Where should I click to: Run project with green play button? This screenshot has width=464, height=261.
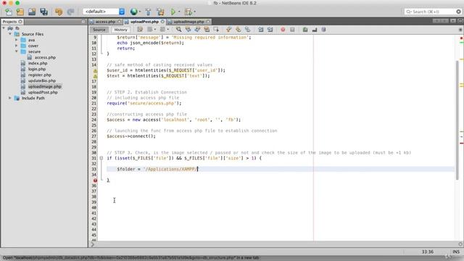click(x=173, y=12)
